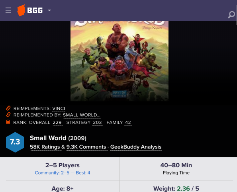Click the chain icon beside Reimplements
This screenshot has height=192, width=237.
pyautogui.click(x=8, y=108)
